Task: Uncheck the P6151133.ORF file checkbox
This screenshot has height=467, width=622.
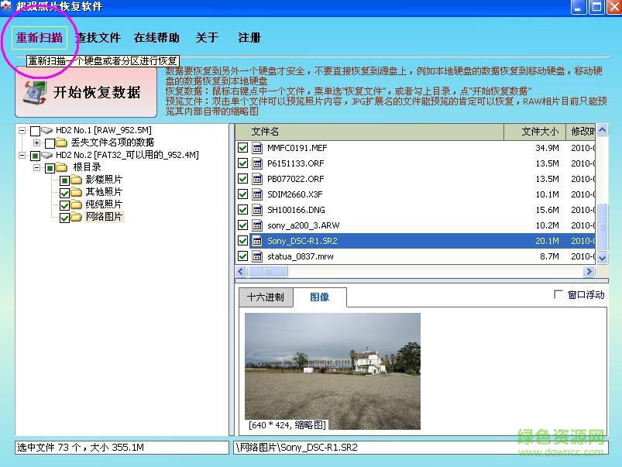Action: point(242,163)
